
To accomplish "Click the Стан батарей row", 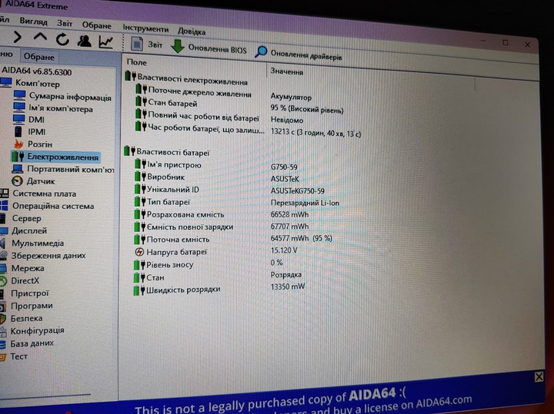I will click(239, 107).
